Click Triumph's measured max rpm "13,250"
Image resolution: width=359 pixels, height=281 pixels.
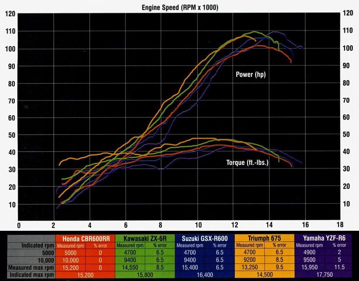tap(250, 267)
